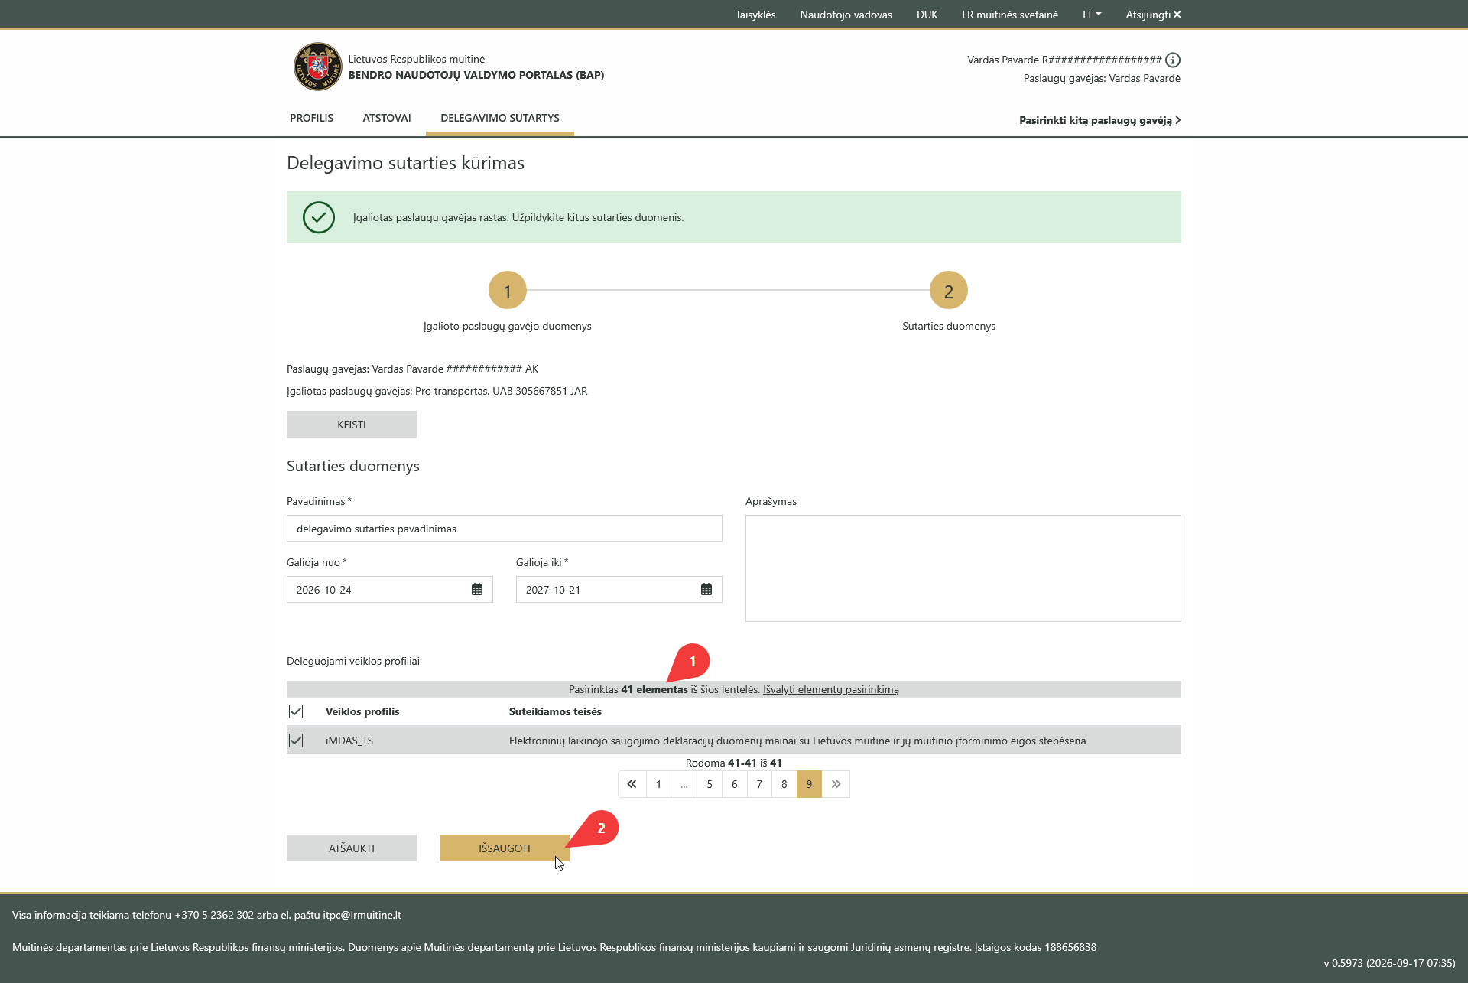Expand the LT language dropdown
Image resolution: width=1468 pixels, height=983 pixels.
(1092, 15)
